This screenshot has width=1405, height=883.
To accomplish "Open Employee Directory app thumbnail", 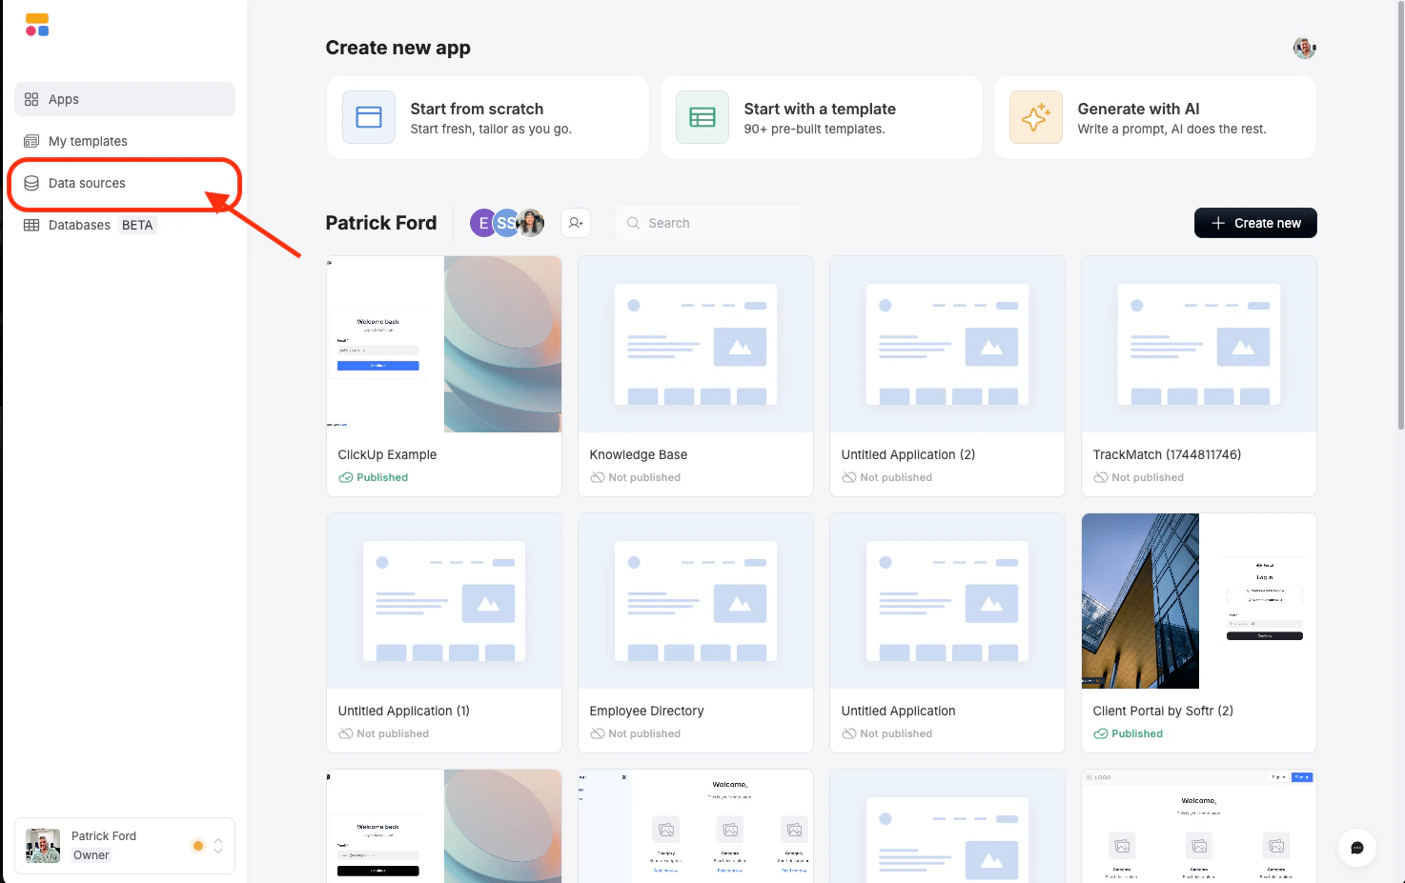I will click(696, 601).
